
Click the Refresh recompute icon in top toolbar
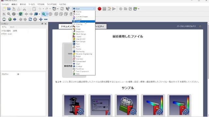62,9
